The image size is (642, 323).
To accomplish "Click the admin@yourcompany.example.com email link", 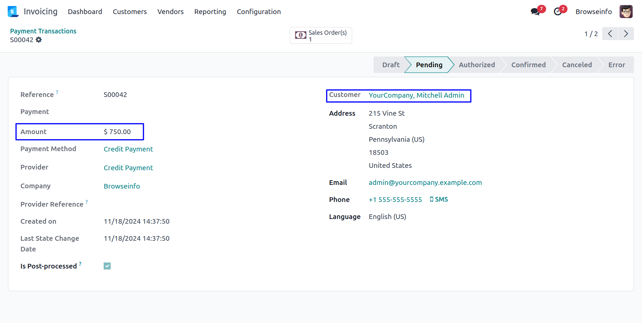I will 425,183.
